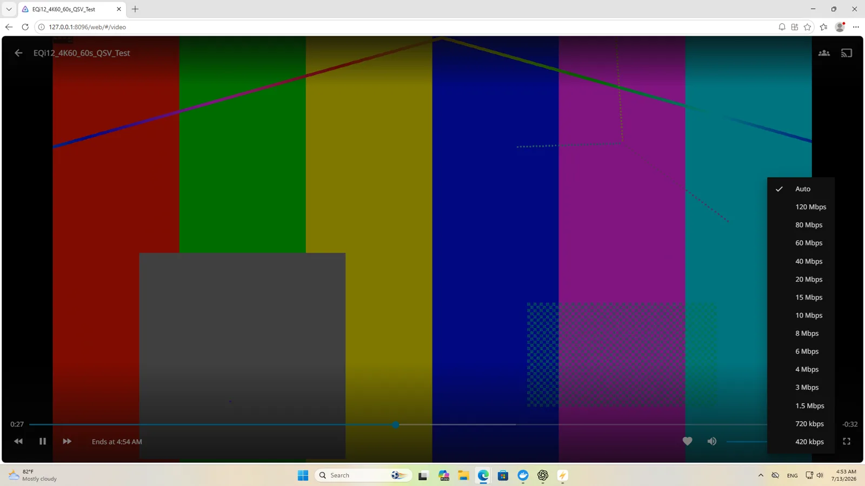Pick 1.5 Mbps from quality menu
Screen dimensions: 865x486
pyautogui.click(x=801, y=406)
